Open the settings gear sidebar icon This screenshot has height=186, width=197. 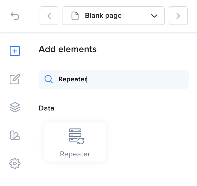(15, 163)
